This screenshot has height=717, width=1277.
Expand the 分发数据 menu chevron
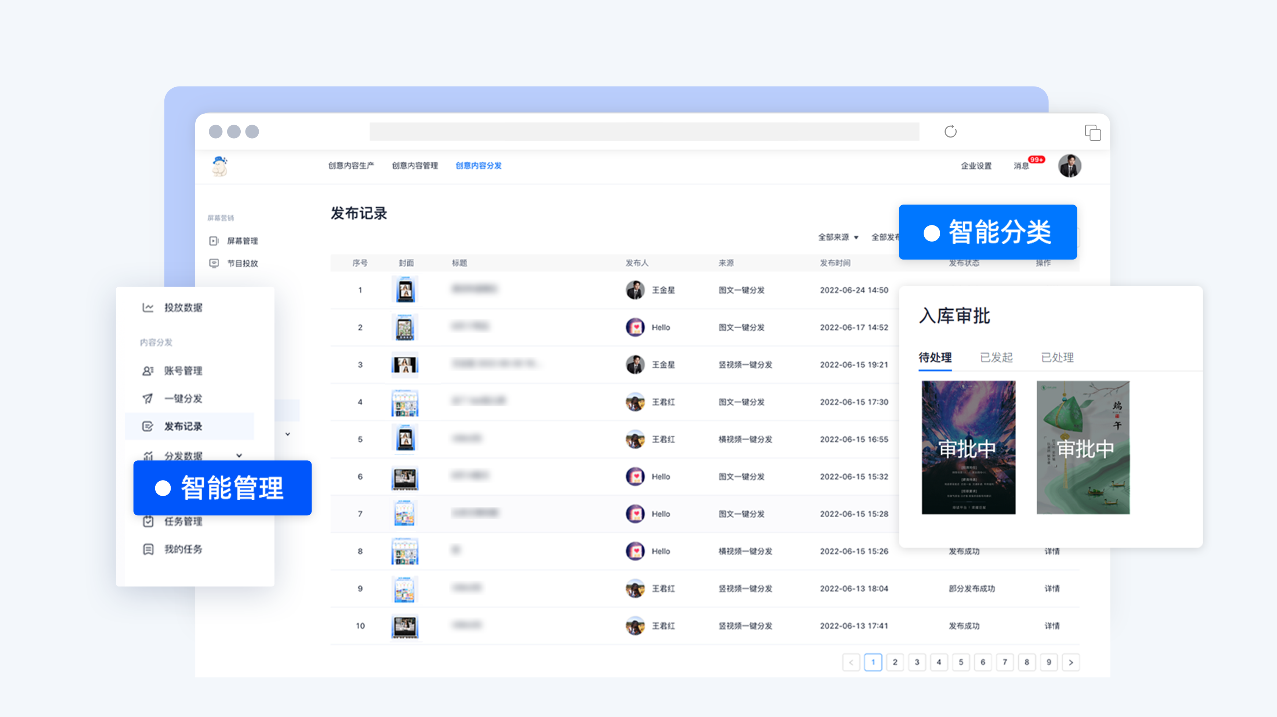click(x=239, y=456)
